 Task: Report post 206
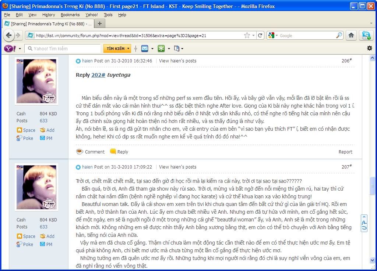[x=345, y=152]
